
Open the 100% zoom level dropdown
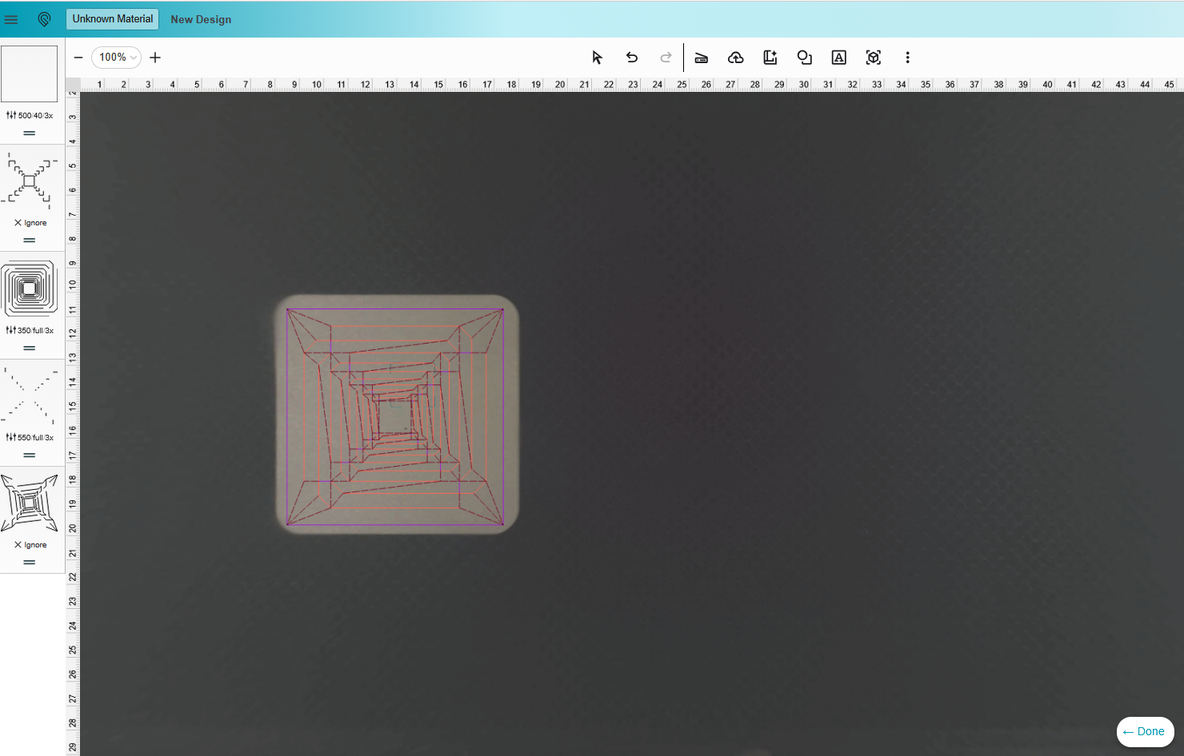117,58
